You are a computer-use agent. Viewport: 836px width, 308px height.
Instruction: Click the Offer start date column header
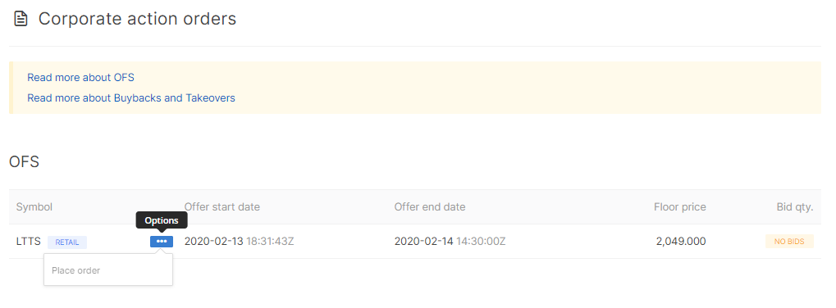(x=222, y=207)
